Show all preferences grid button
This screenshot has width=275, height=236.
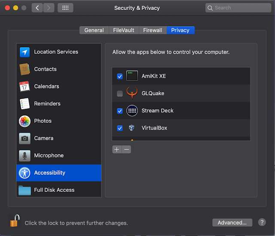[65, 8]
